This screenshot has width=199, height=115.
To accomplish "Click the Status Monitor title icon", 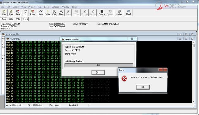I will click(63, 40).
